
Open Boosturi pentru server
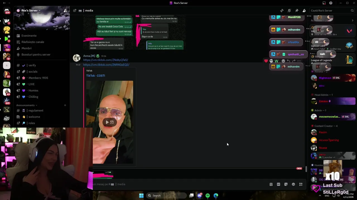click(x=42, y=55)
